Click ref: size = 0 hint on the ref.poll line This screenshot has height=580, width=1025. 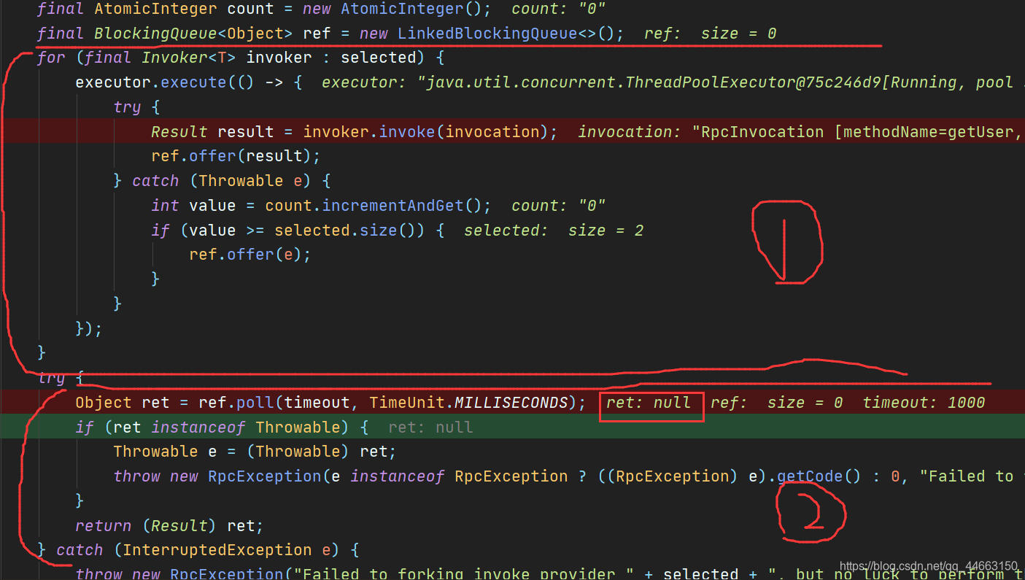(x=776, y=403)
